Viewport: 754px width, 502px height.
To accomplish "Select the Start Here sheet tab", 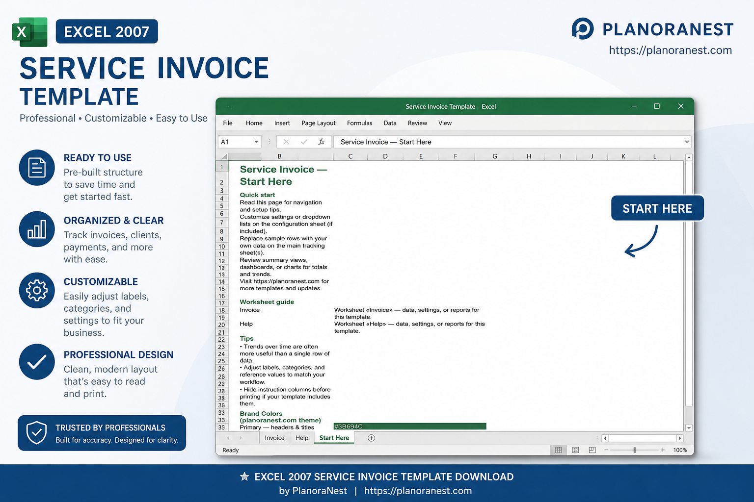I will pos(334,438).
